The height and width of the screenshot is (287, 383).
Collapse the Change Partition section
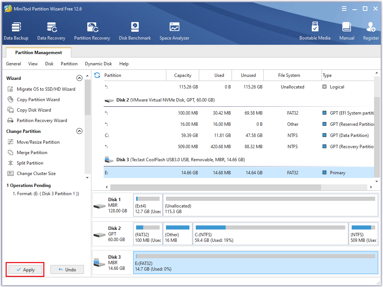(x=79, y=131)
